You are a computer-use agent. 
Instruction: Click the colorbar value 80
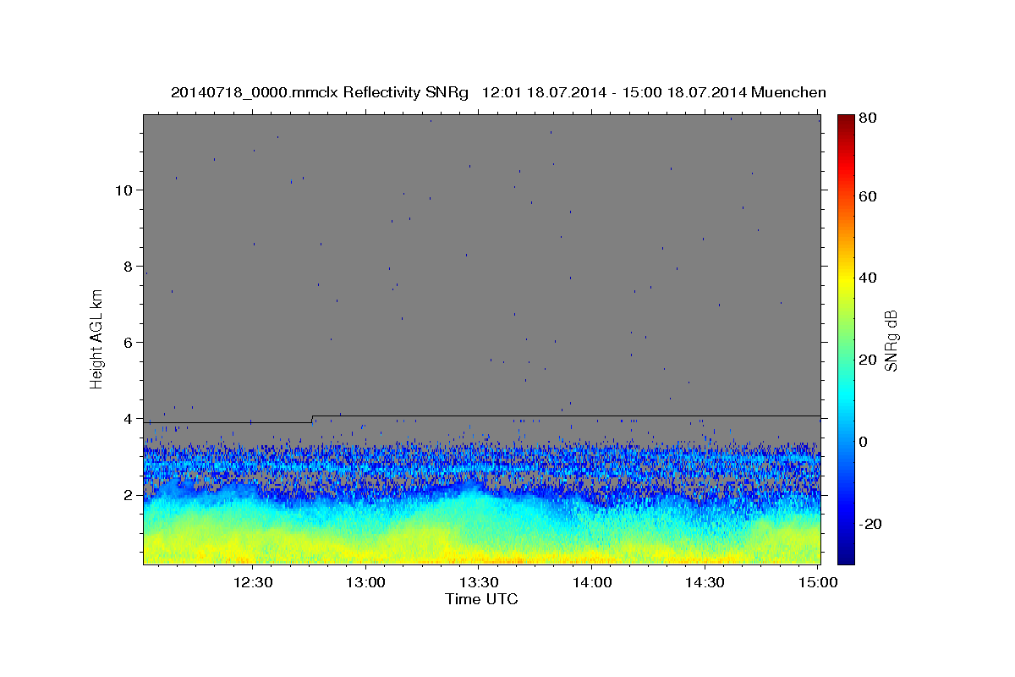(x=870, y=118)
